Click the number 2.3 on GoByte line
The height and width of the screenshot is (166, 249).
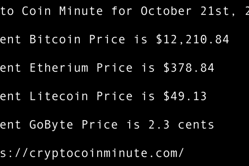[159, 125]
